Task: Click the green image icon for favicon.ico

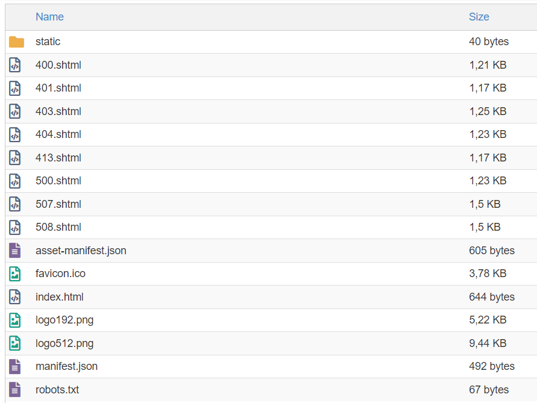Action: click(14, 273)
